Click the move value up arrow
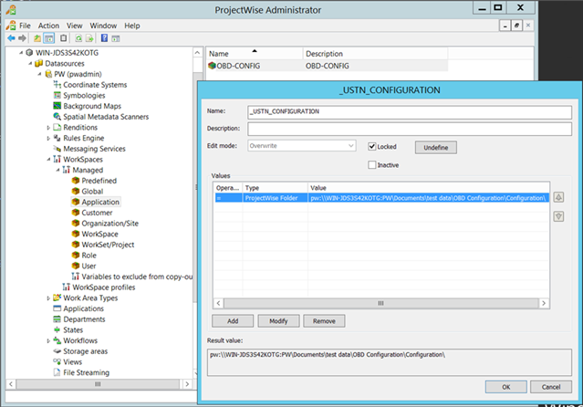 (x=558, y=197)
